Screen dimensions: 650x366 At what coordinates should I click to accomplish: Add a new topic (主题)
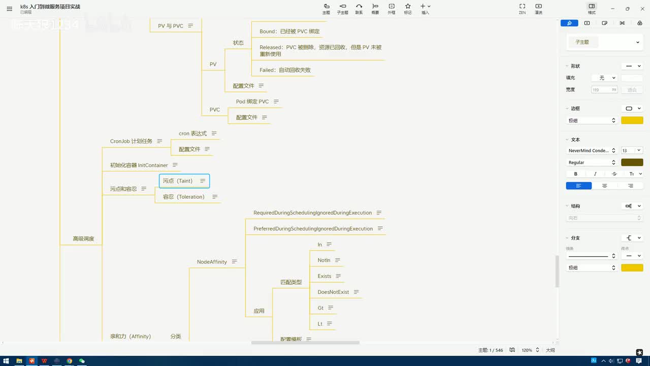327,9
